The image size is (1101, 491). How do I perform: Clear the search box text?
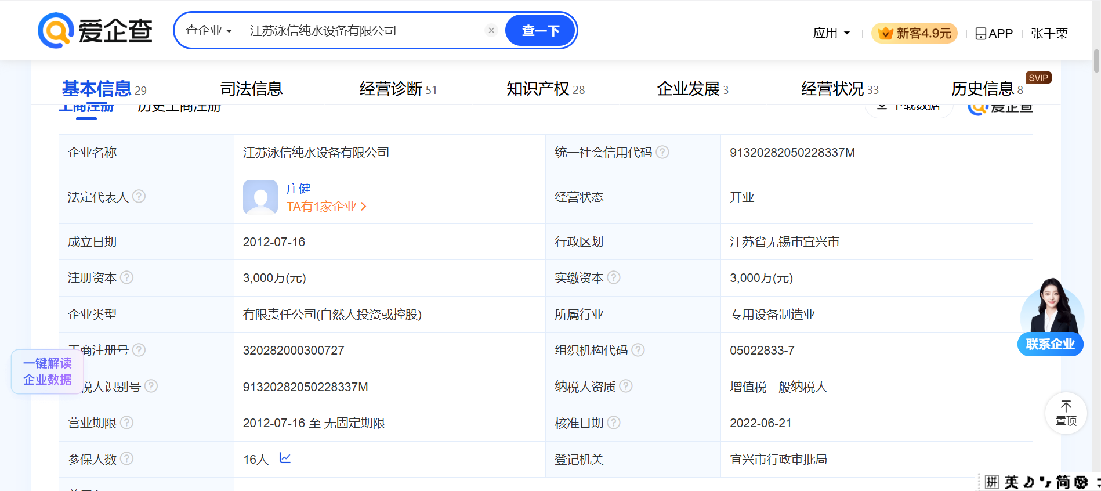pyautogui.click(x=491, y=30)
